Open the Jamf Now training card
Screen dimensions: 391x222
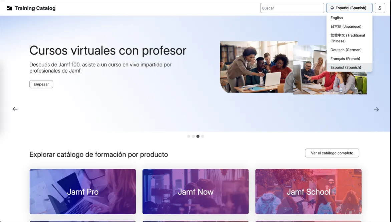pos(195,191)
